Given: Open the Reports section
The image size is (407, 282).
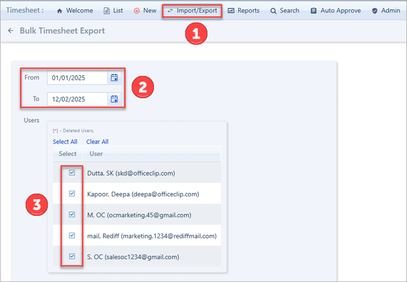Looking at the screenshot, I should pyautogui.click(x=244, y=11).
